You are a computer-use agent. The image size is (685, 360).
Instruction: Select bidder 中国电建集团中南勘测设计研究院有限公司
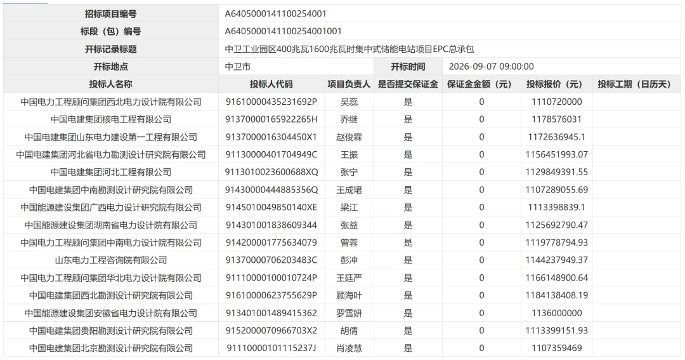111,190
